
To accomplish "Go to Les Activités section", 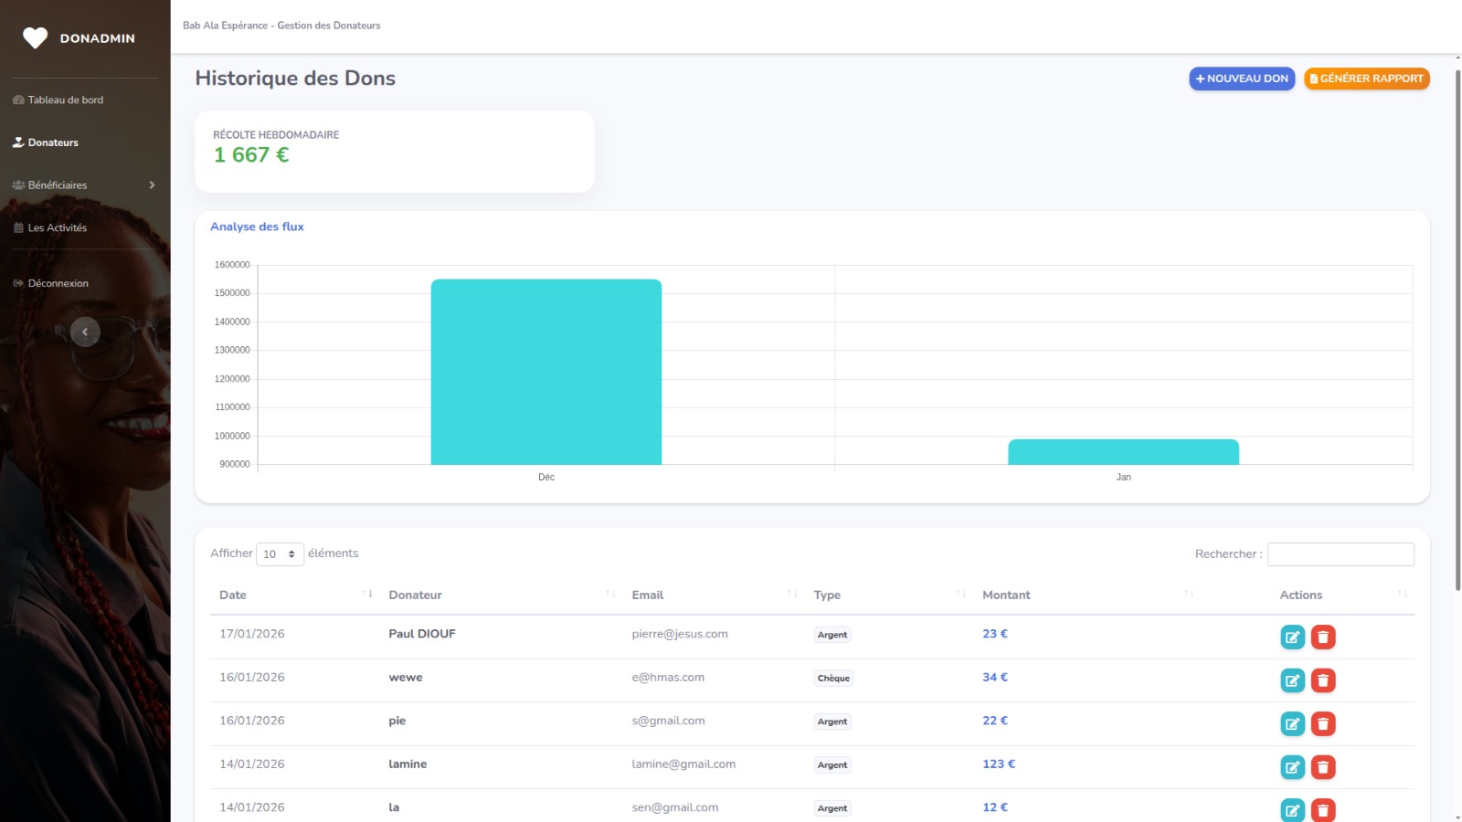I will [x=57, y=228].
